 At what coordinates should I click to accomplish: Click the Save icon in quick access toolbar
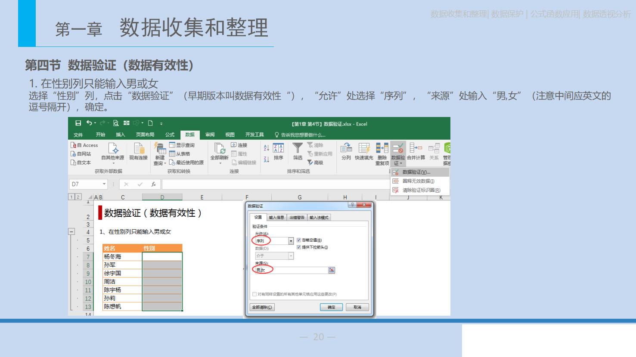click(78, 123)
